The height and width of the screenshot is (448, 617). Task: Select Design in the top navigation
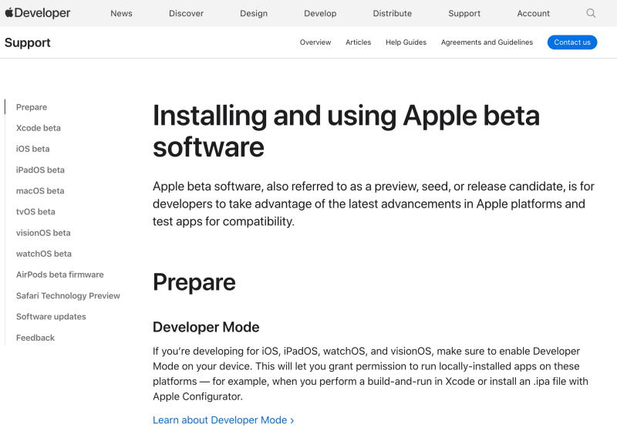coord(254,13)
